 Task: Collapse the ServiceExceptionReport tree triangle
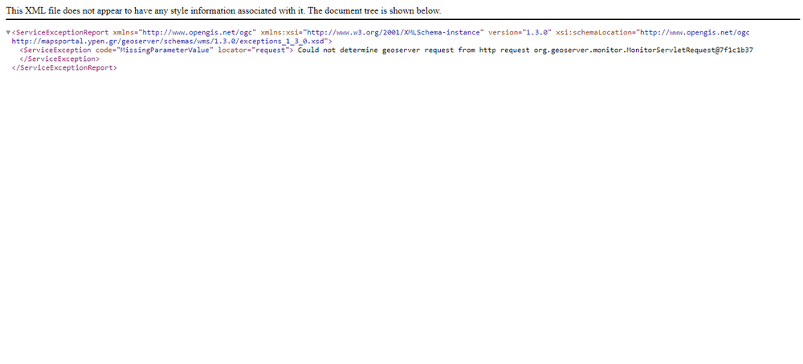point(9,32)
